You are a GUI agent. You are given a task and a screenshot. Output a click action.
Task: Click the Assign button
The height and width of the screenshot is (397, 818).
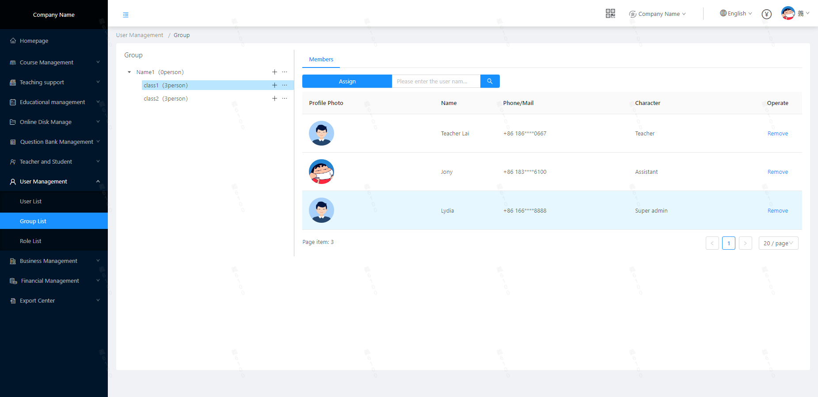(347, 81)
